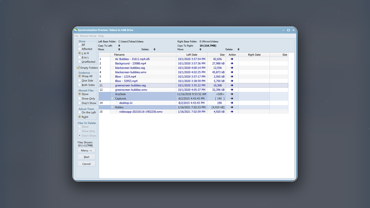This screenshot has width=370, height=208.
Task: Click action arrow for robloxapp wmv file
Action: pos(232,112)
